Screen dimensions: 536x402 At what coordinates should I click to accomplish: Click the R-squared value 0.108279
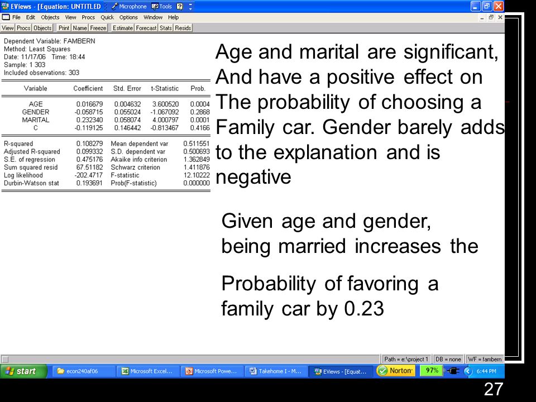pyautogui.click(x=89, y=143)
